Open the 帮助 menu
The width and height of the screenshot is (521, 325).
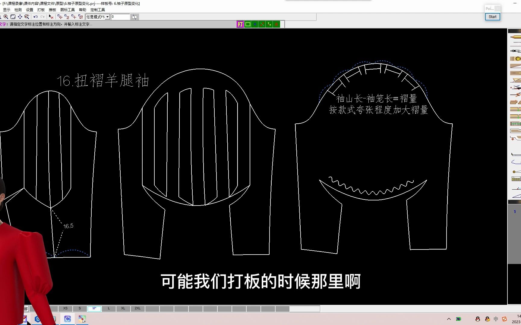coord(83,10)
